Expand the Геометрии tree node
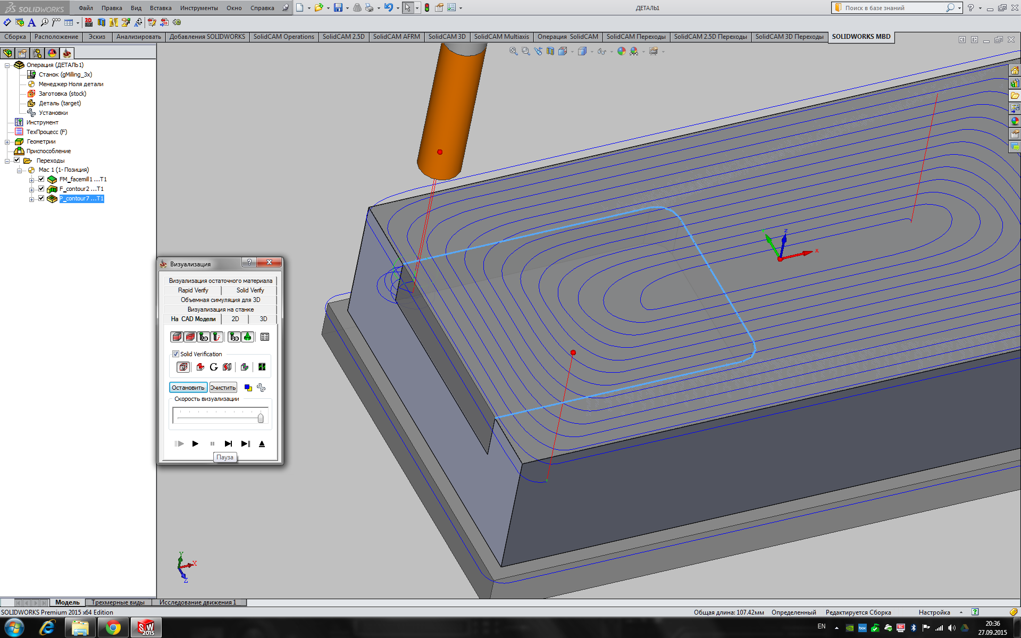This screenshot has height=638, width=1021. [x=7, y=142]
